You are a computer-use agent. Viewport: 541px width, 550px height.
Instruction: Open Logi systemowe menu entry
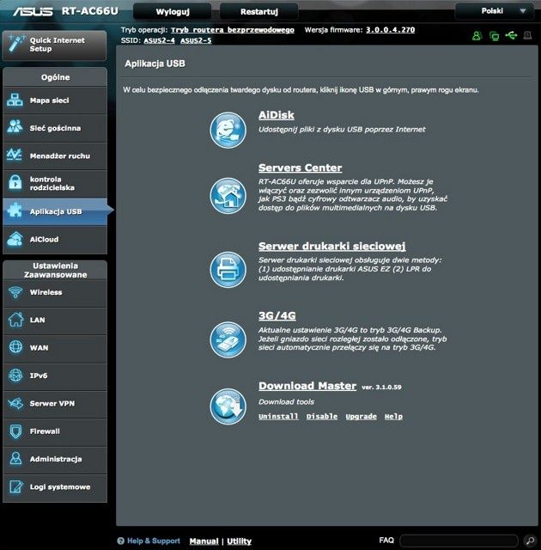click(x=55, y=487)
